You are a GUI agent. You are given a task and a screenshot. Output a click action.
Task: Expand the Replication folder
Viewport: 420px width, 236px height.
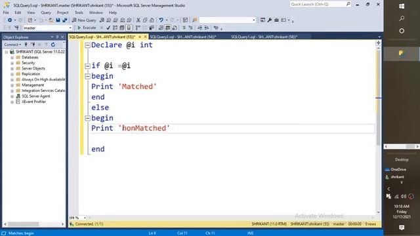tap(12, 74)
